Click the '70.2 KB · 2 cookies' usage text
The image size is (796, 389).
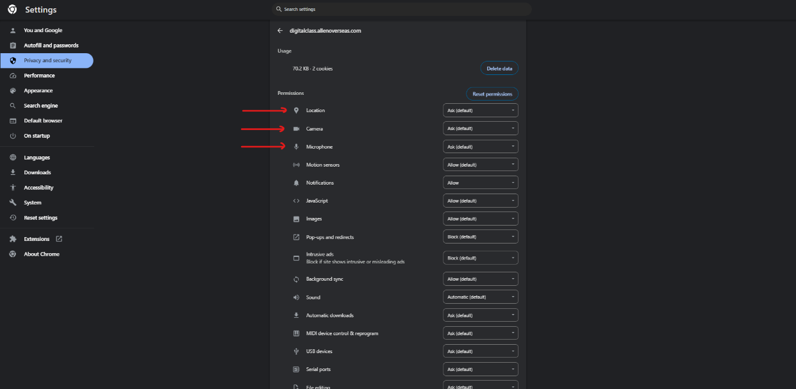tap(313, 69)
